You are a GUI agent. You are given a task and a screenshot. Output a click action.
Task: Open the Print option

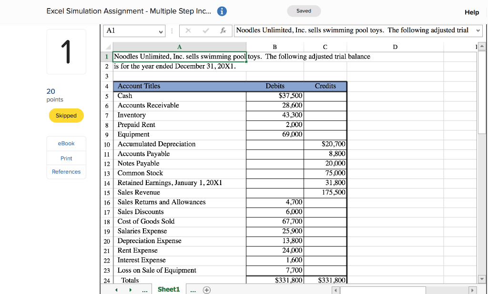(x=66, y=158)
